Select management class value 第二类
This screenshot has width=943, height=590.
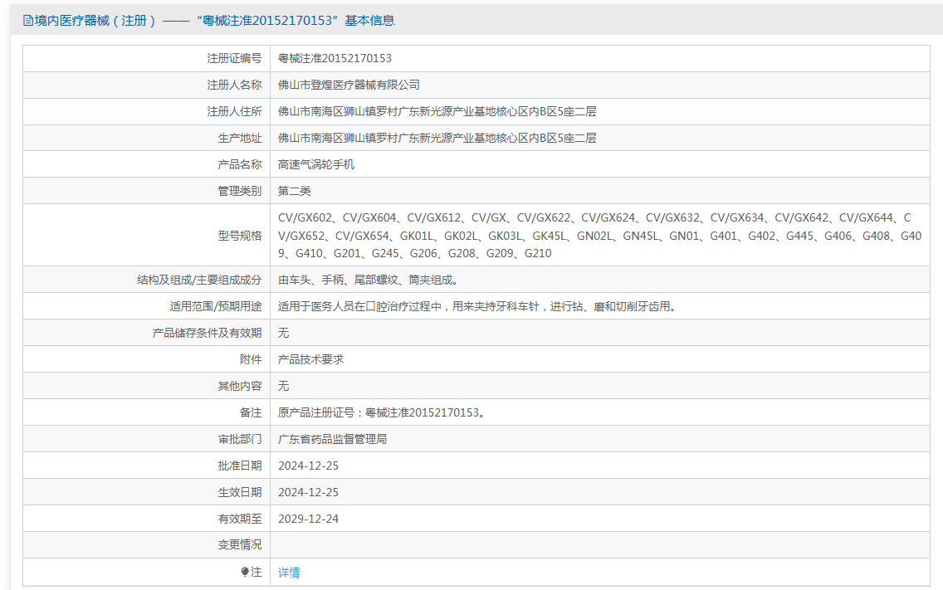[295, 191]
